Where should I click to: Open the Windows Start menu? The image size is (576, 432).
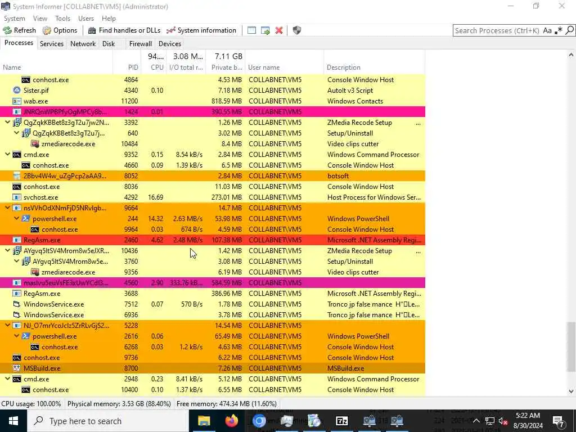(x=13, y=421)
